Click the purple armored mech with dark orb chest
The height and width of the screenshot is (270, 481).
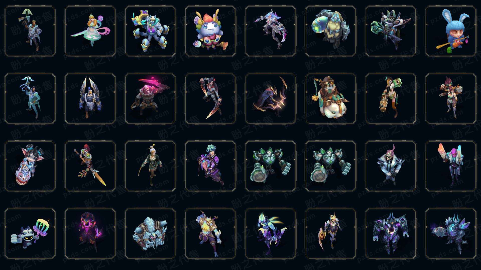pyautogui.click(x=391, y=233)
